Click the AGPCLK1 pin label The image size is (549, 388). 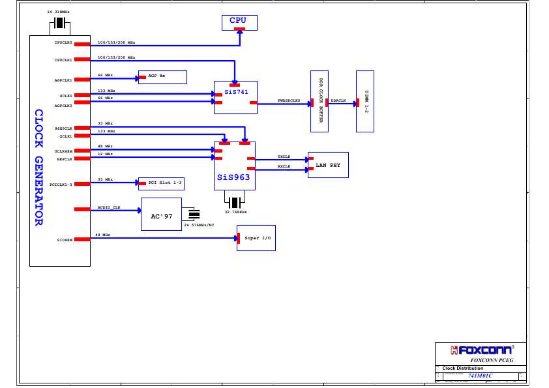tap(63, 80)
